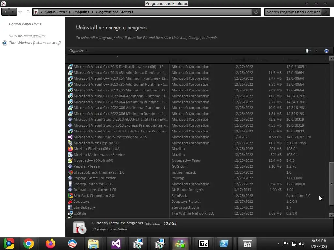Click the Visual Studio Professional 2015 icon
Image resolution: width=334 pixels, height=250 pixels.
(70, 137)
